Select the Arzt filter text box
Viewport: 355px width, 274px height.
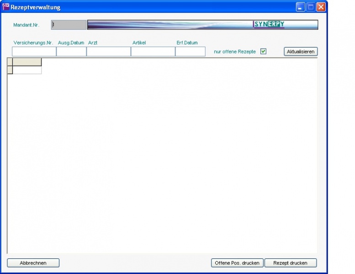pyautogui.click(x=108, y=52)
